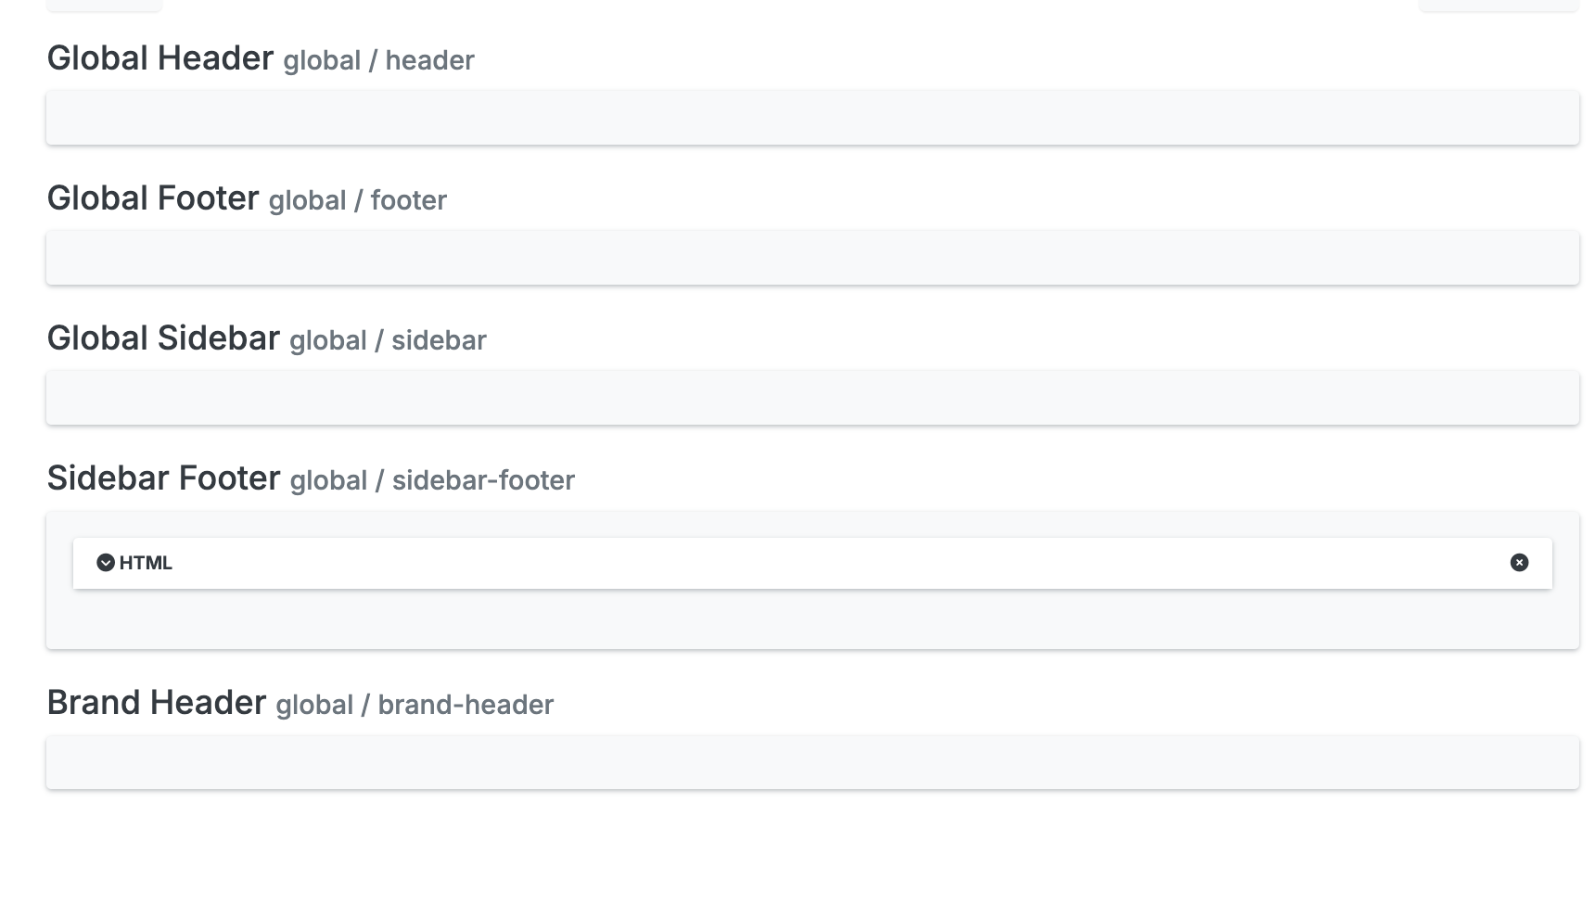This screenshot has height=905, width=1595.
Task: Click the empty Global Sidebar widget area
Action: click(812, 398)
